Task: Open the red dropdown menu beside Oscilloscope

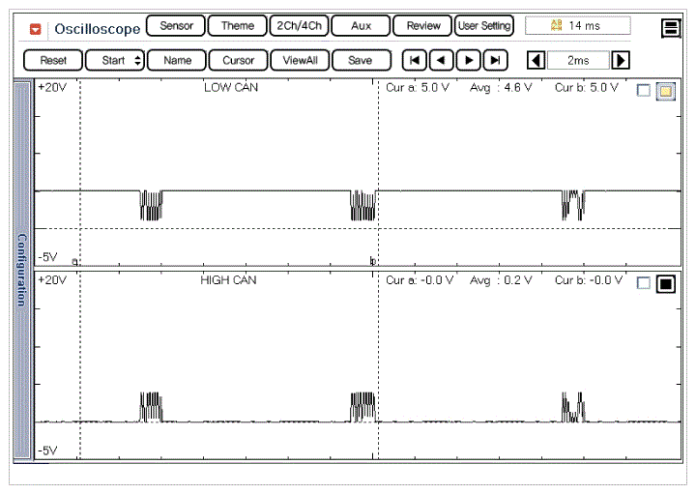Action: tap(35, 29)
